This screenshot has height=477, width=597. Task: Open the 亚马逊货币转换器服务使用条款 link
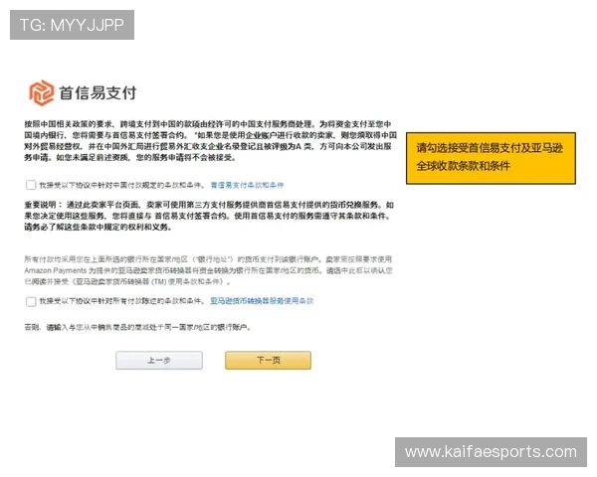(x=262, y=301)
